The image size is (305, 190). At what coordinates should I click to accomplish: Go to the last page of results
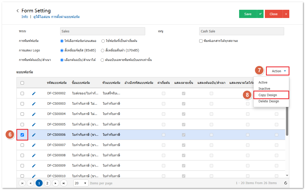click(x=64, y=183)
